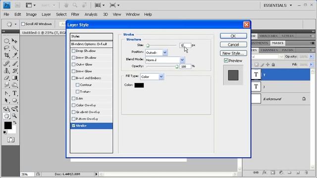Select the Elliptical Marquee tool

6,41
